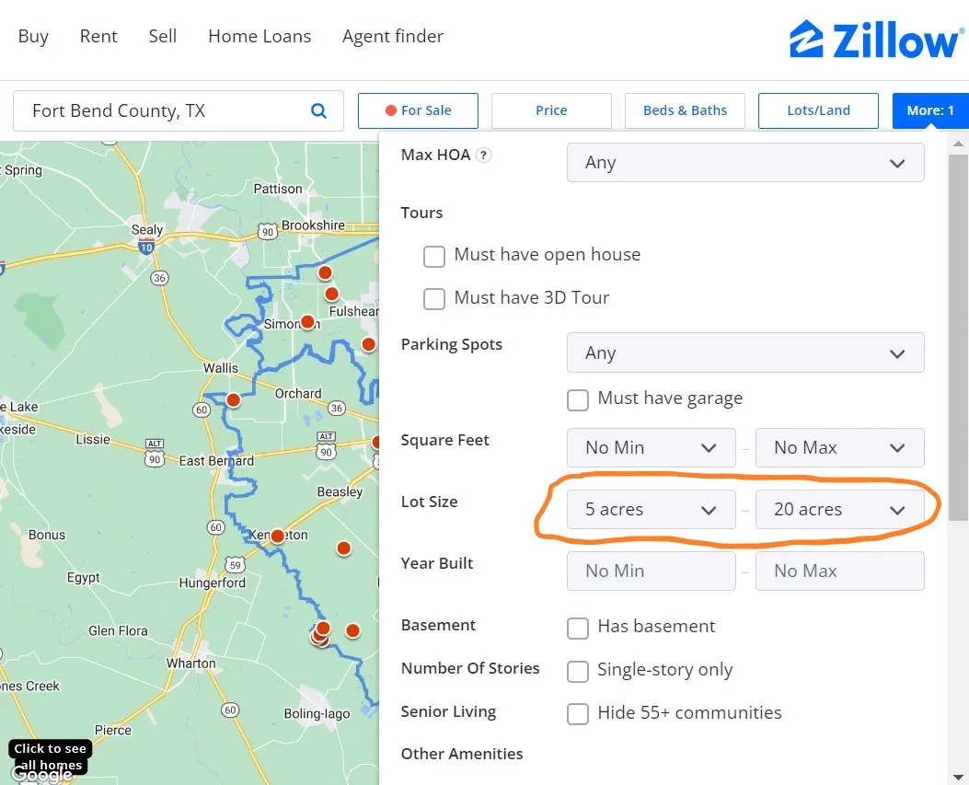Image resolution: width=969 pixels, height=785 pixels.
Task: Click the 'Wharton' label on map
Action: click(x=191, y=664)
